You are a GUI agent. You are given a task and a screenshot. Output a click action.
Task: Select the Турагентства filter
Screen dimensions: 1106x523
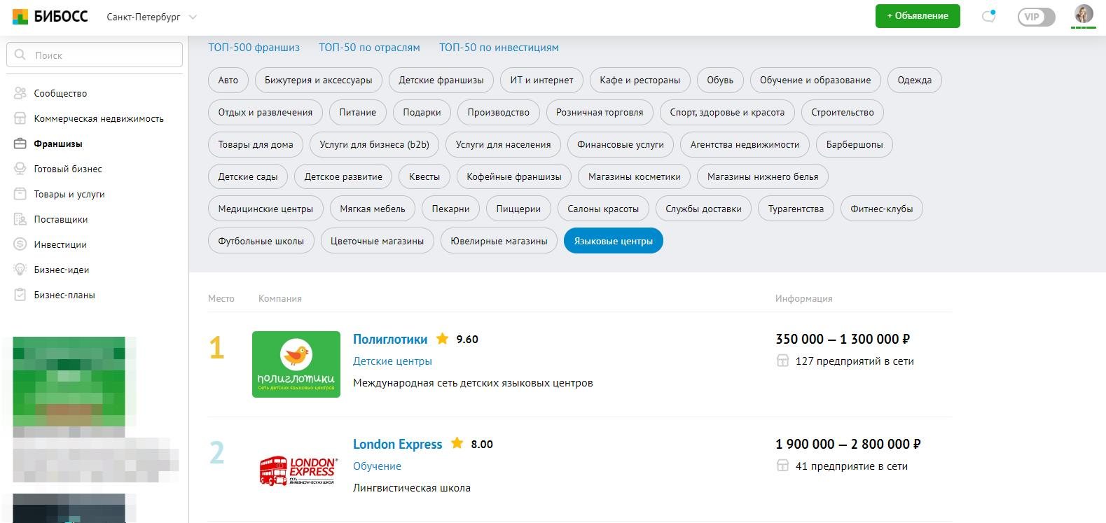pyautogui.click(x=796, y=209)
